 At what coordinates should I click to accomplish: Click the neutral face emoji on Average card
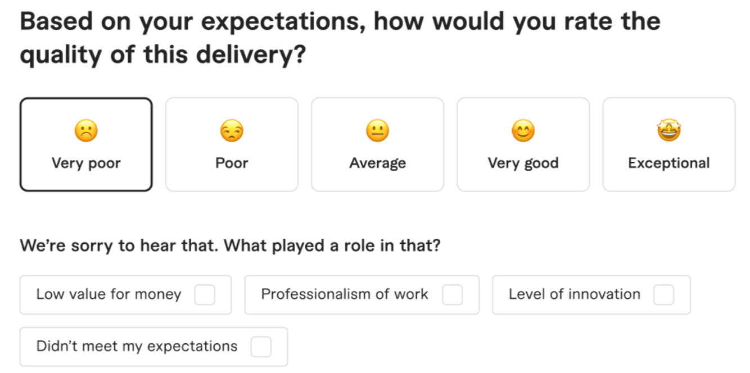click(377, 130)
